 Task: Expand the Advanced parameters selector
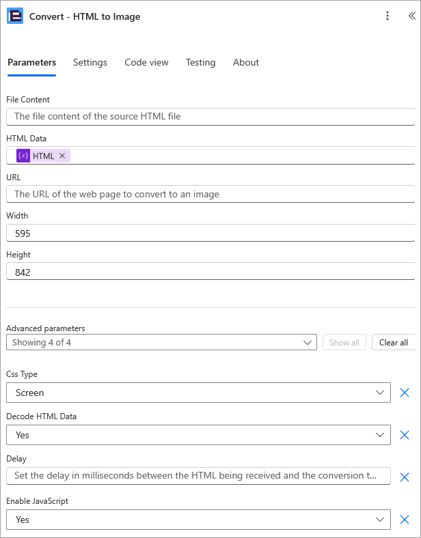coord(161,342)
